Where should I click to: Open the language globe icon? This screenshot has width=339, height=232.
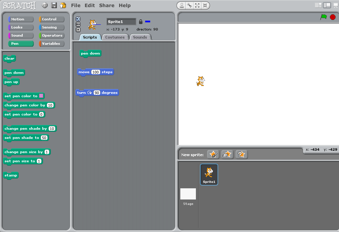pos(45,5)
